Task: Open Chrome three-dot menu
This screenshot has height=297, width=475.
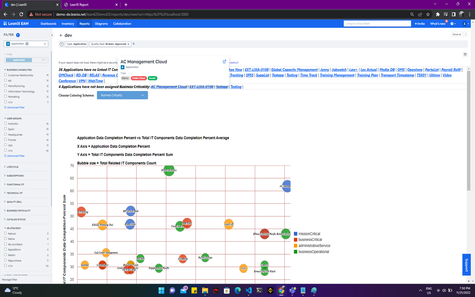Action: click(470, 14)
